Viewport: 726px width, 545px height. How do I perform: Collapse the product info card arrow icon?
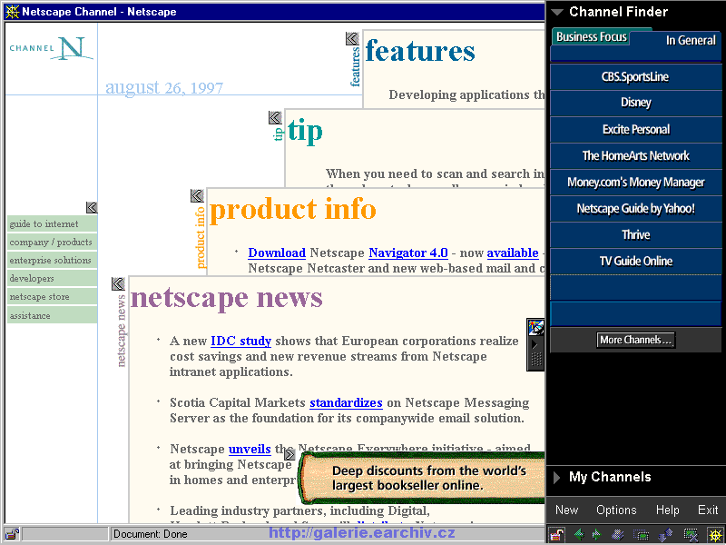pos(197,196)
